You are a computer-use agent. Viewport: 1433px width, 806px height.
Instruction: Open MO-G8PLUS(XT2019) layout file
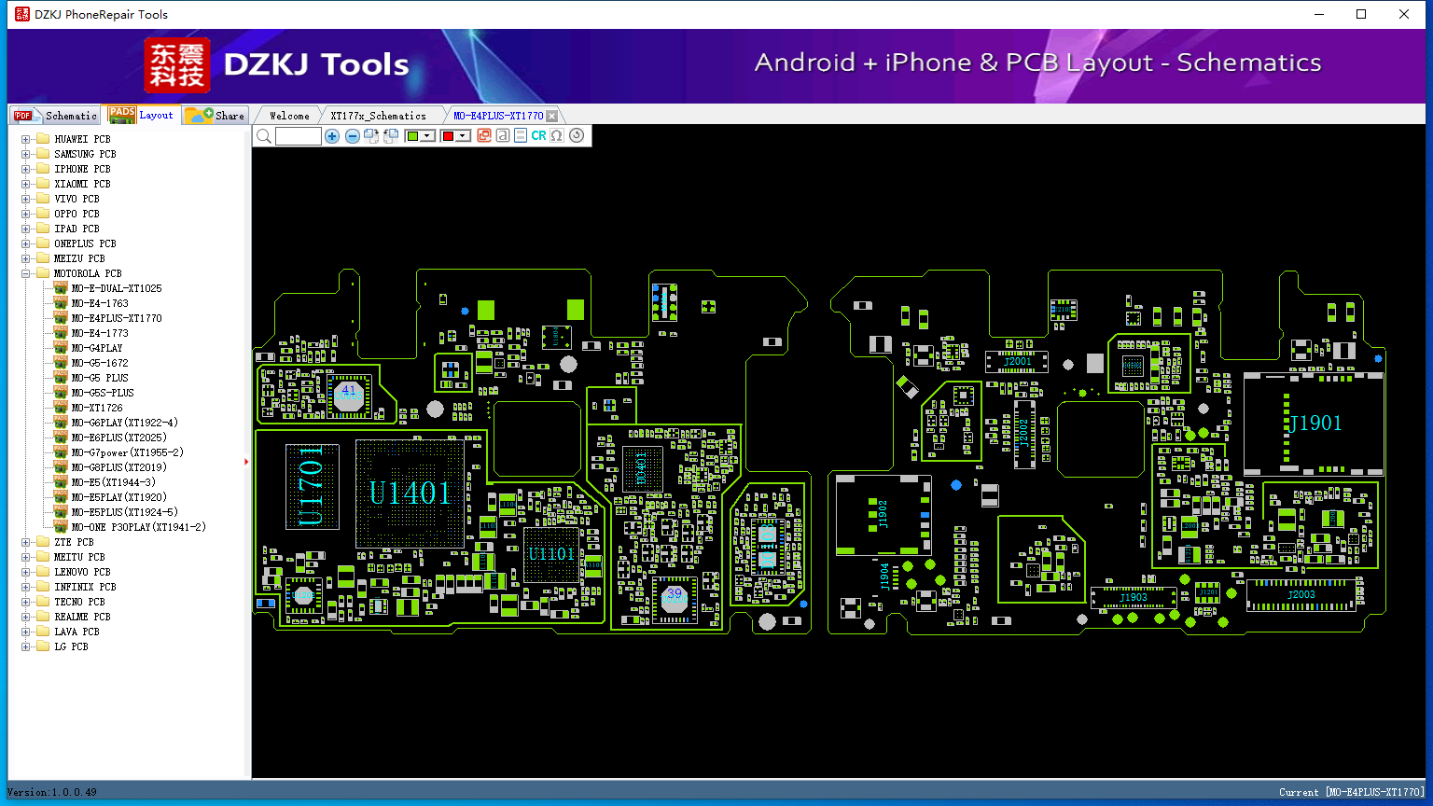point(119,467)
